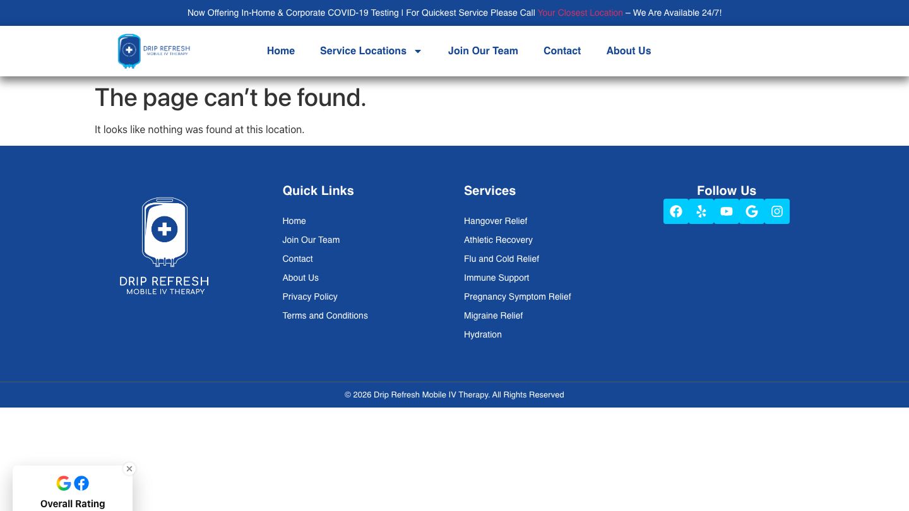This screenshot has height=511, width=909.
Task: Select the Migraine Relief service link
Action: (x=494, y=315)
